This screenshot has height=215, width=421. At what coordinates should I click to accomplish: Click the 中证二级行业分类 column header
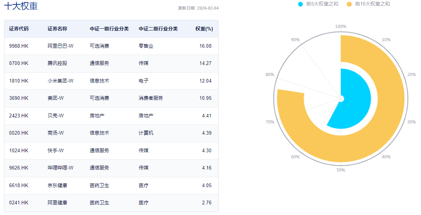click(158, 29)
